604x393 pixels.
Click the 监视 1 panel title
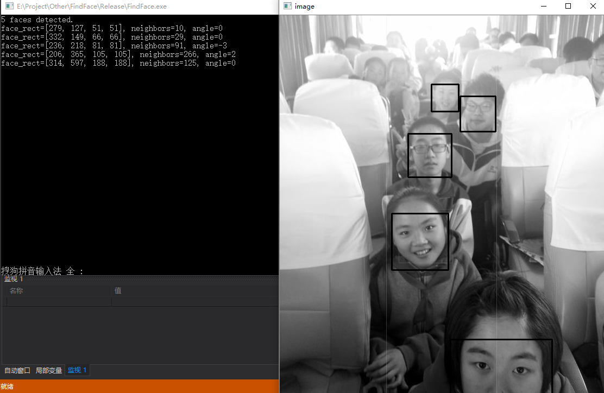point(14,278)
